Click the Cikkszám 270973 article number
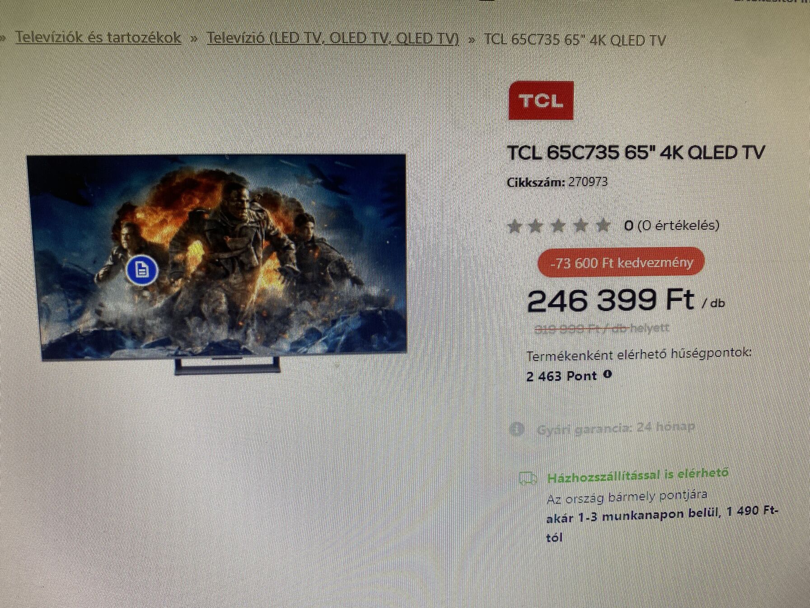 557,182
